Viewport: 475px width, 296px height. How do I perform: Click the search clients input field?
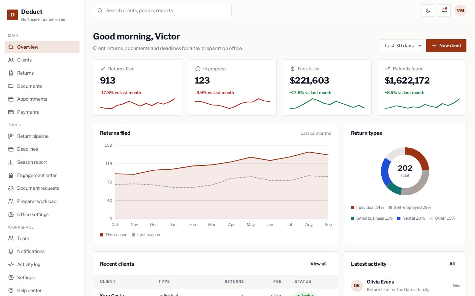point(162,11)
